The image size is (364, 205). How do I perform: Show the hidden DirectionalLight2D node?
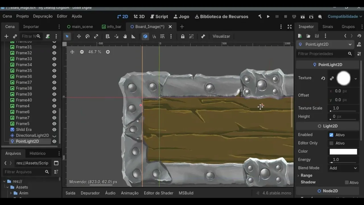coord(54,136)
